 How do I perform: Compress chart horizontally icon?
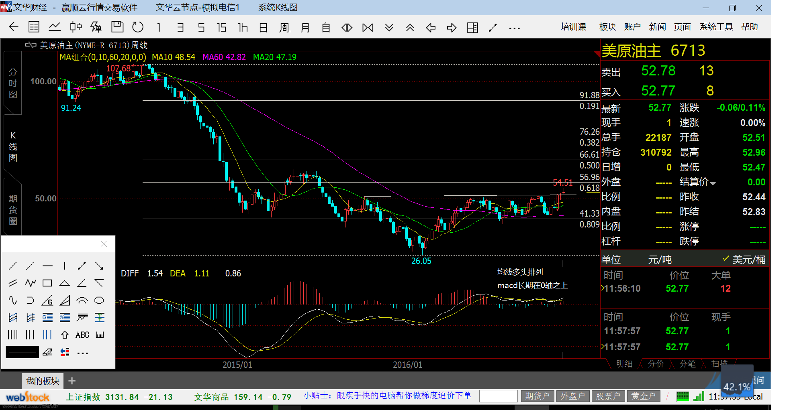tap(347, 27)
